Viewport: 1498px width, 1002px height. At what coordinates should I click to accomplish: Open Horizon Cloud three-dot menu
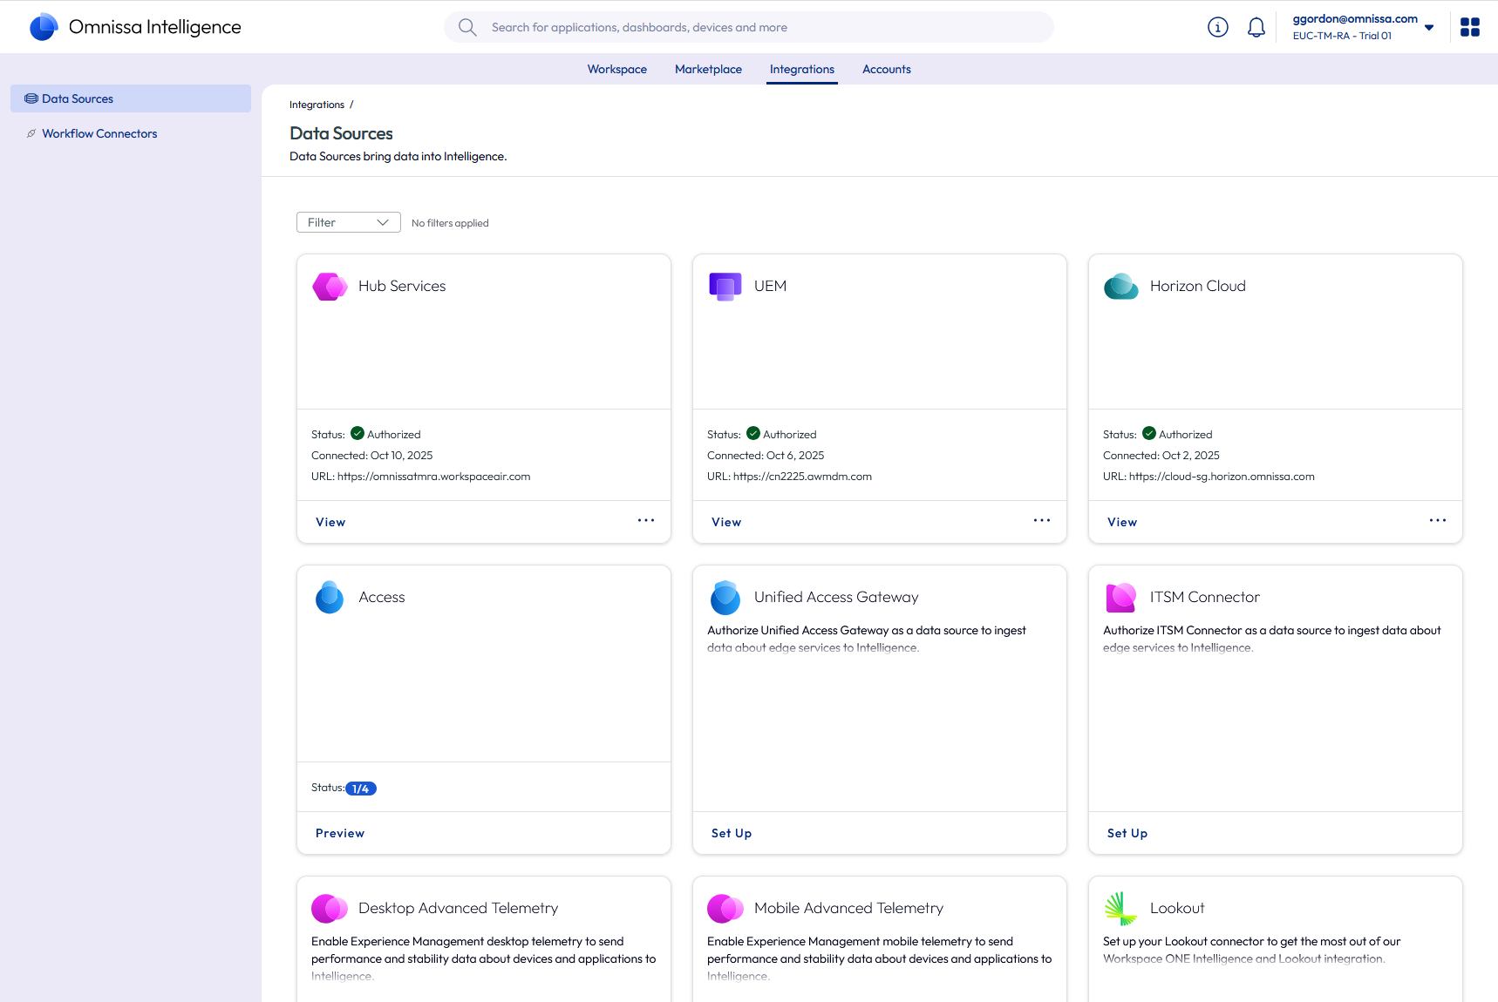pyautogui.click(x=1437, y=521)
